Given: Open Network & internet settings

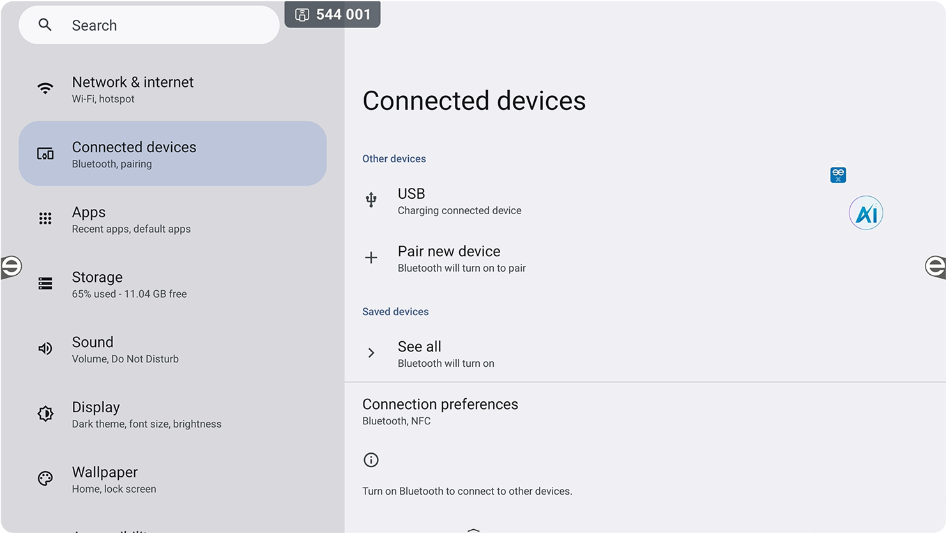Looking at the screenshot, I should tap(133, 89).
